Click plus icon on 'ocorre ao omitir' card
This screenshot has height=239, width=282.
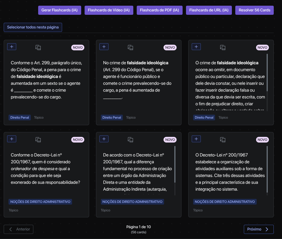pos(196,47)
